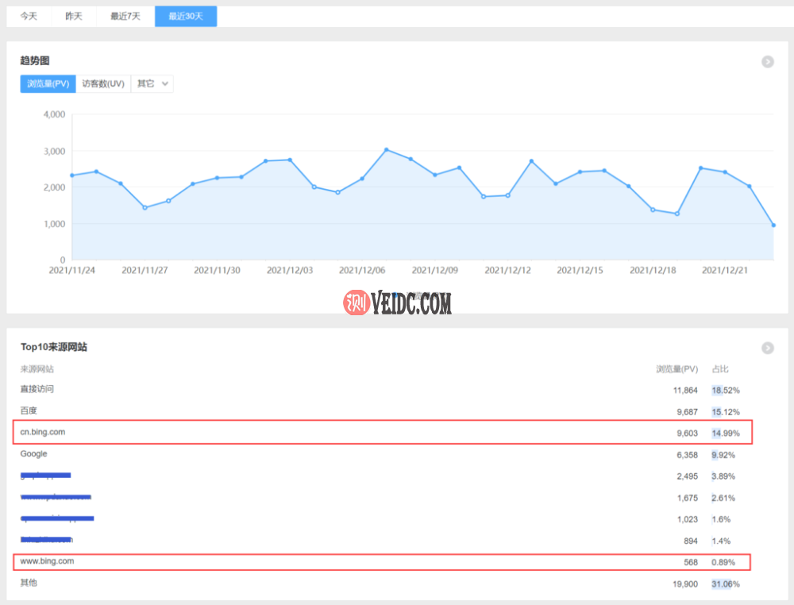
Task: Click arrow icon in 趋势图 panel header
Action: [767, 62]
